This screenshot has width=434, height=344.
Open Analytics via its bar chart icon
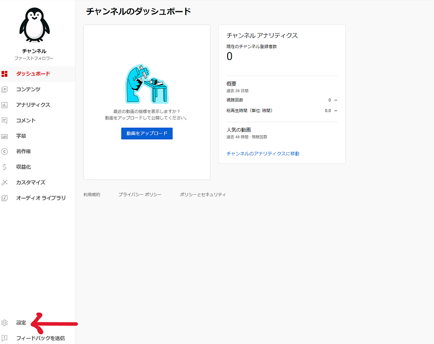pyautogui.click(x=5, y=105)
